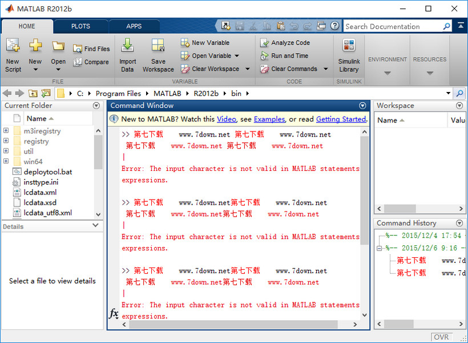
Task: Open the address bar path dropdown
Action: [448, 93]
